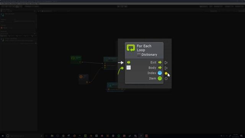Click the hollow circle connector beside Item
The width and height of the screenshot is (245, 138).
166,79
